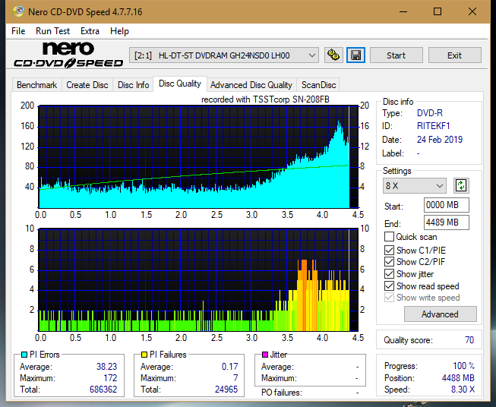This screenshot has height=407, width=496.
Task: Click the Progress value 100 %
Action: pos(464,366)
